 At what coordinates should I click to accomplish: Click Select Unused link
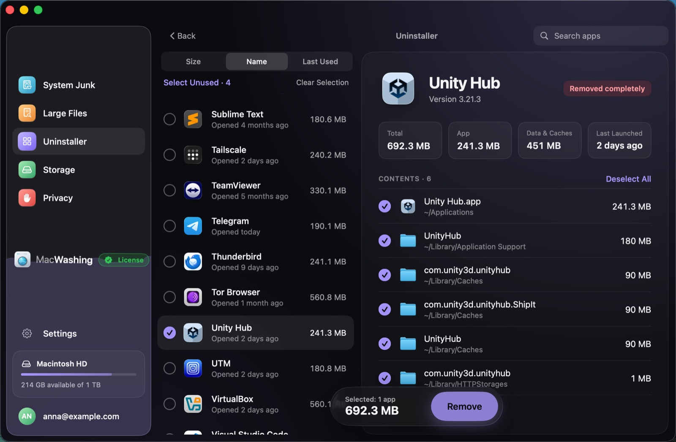click(197, 83)
